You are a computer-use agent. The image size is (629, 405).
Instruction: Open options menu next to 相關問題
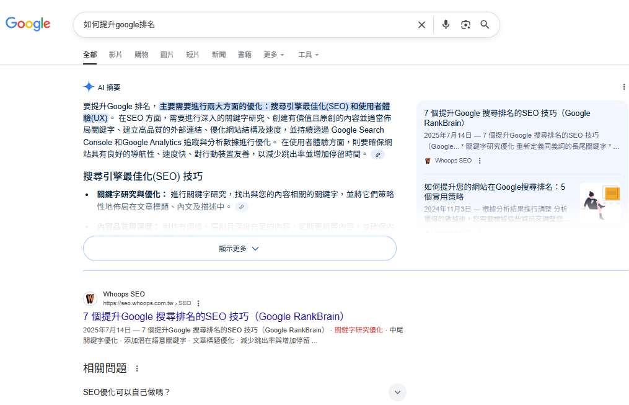[137, 368]
